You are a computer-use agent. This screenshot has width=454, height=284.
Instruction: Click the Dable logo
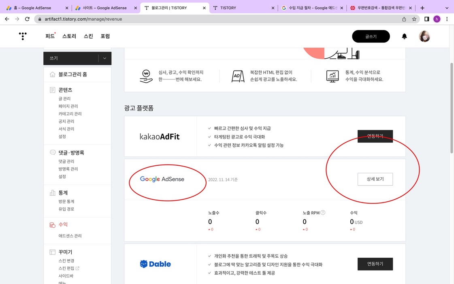tap(156, 264)
